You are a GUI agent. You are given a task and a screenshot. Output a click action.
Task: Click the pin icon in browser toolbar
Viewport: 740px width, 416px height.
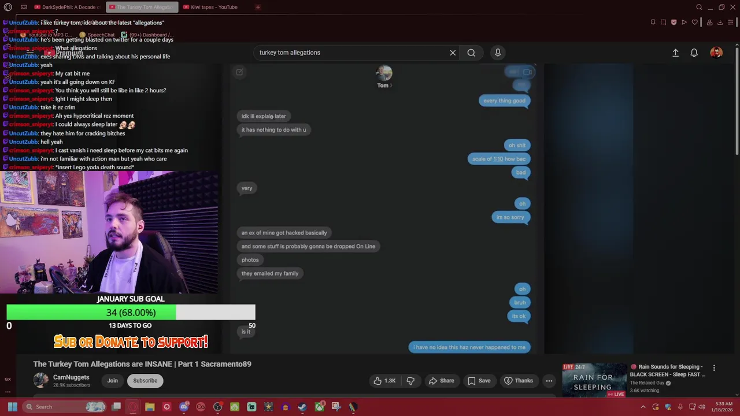653,23
